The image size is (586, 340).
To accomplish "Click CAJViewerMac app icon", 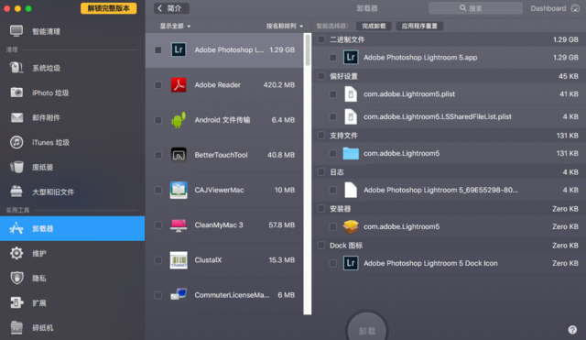I will pyautogui.click(x=179, y=190).
